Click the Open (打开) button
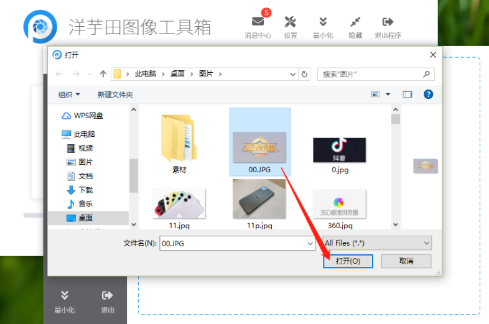This screenshot has width=489, height=324. [x=348, y=261]
